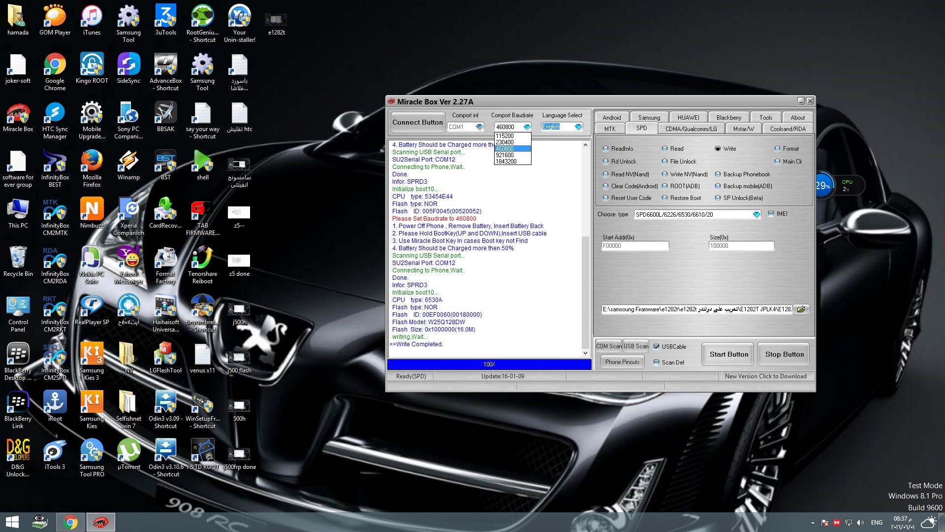Select the Backup Phonebook radio option
Screen dimensions: 945x532
tap(718, 174)
